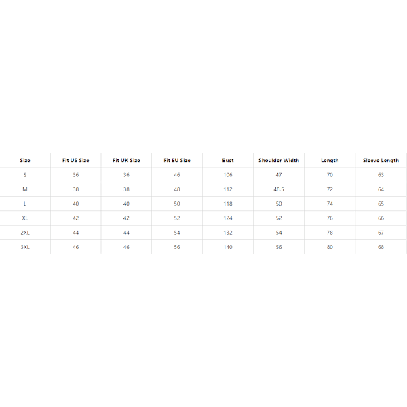The width and height of the screenshot is (407, 407).
Task: Select the XL size row label
Action: (25, 218)
